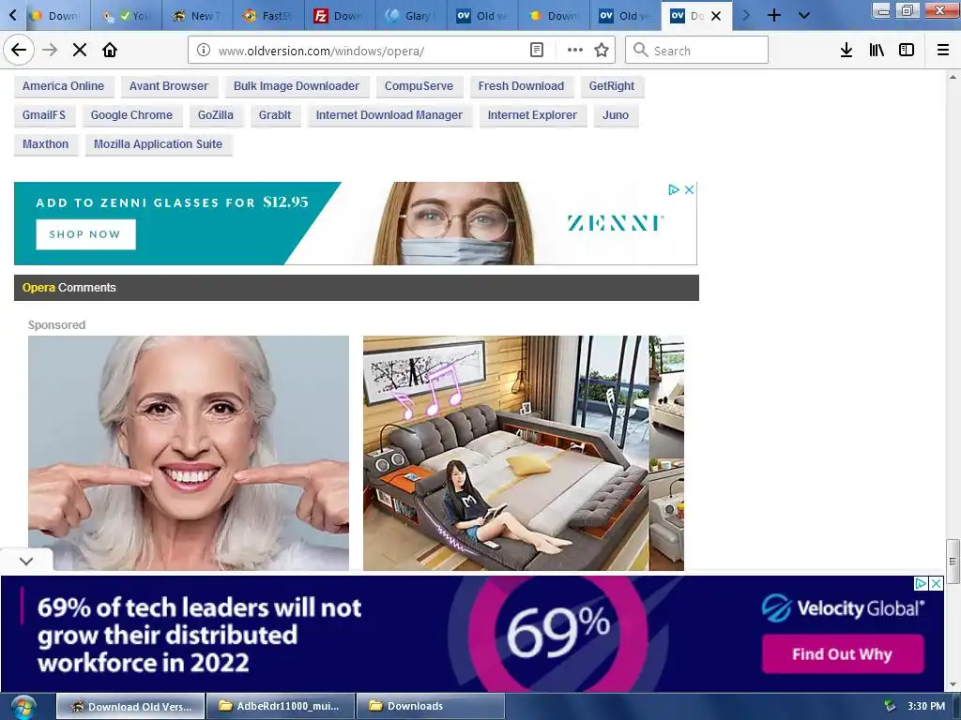Toggle reader view in address bar
This screenshot has height=720, width=961.
pos(536,51)
